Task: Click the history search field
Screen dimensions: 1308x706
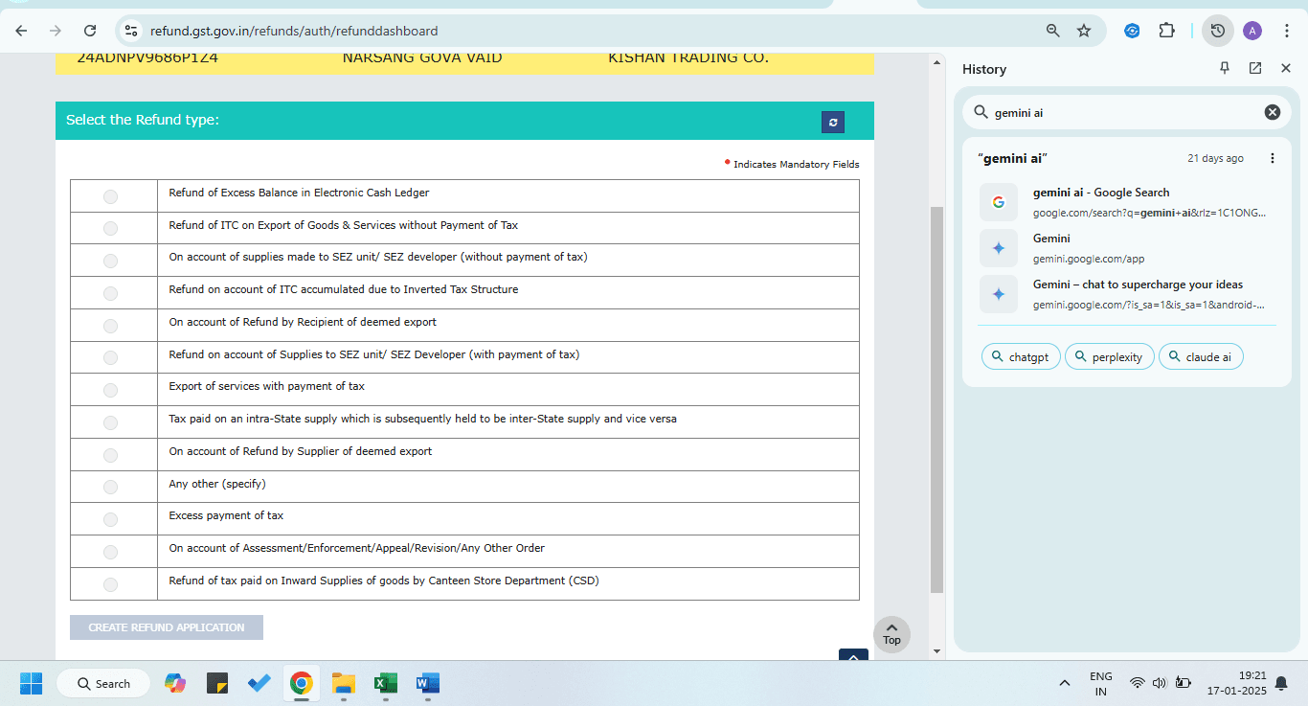Action: pyautogui.click(x=1126, y=112)
